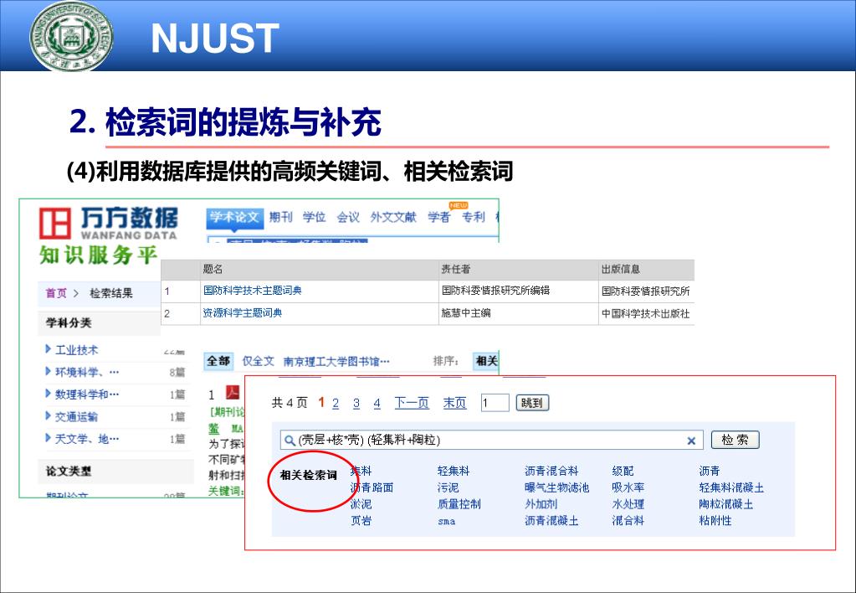Switch to the 学术论文 tab

click(235, 217)
